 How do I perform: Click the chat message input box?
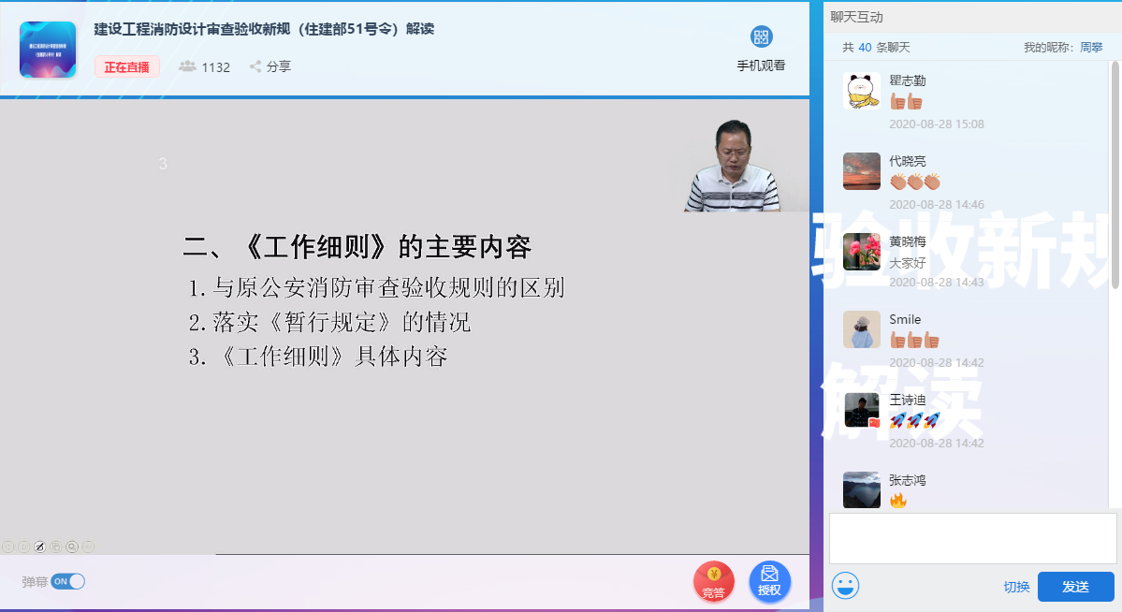[972, 538]
